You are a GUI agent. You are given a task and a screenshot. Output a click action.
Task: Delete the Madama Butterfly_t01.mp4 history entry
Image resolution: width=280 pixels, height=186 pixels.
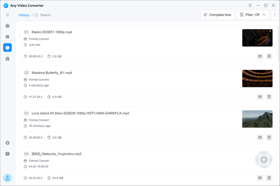coord(269,97)
